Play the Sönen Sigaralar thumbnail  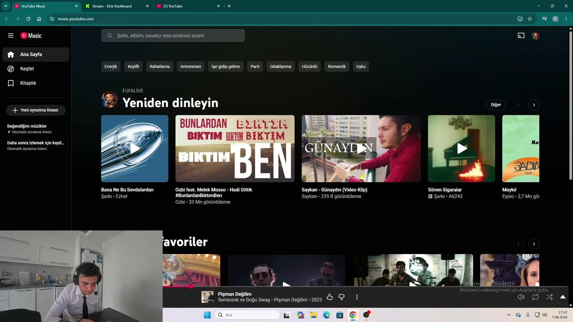click(462, 148)
